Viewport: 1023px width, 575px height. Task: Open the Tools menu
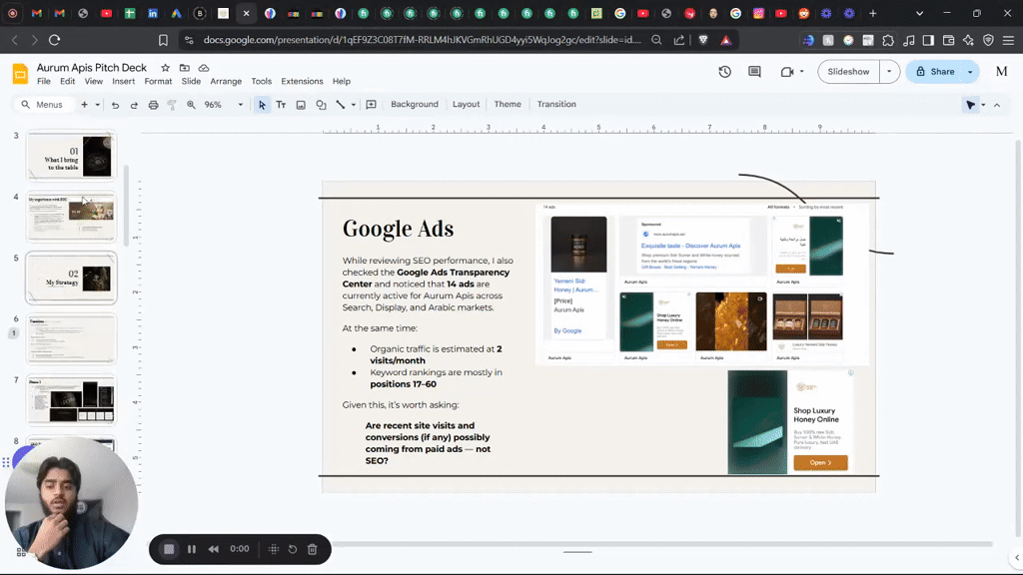pyautogui.click(x=261, y=82)
